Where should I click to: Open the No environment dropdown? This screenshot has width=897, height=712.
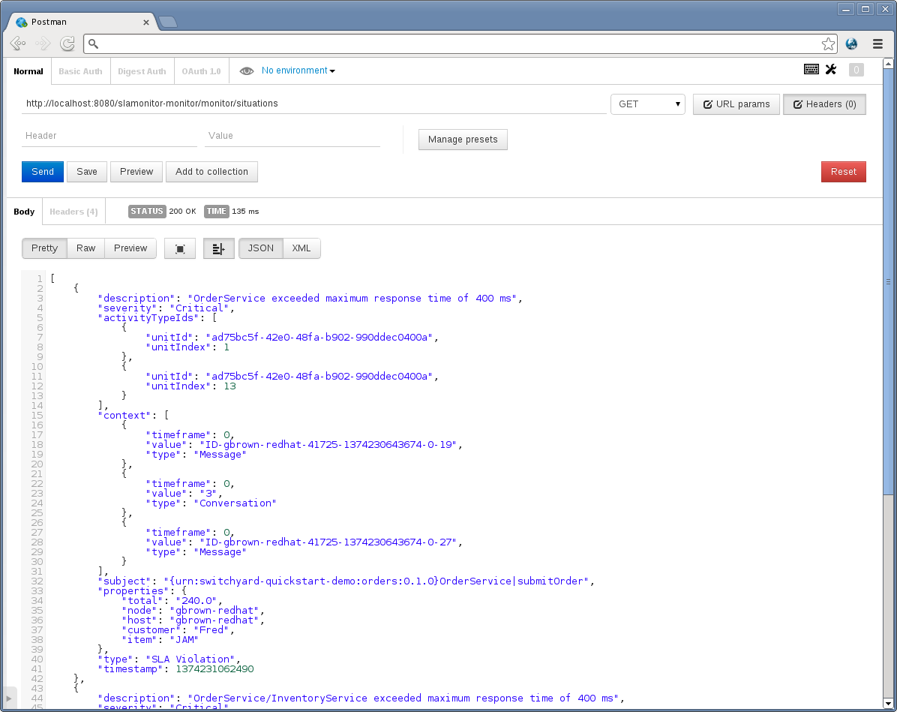coord(298,71)
